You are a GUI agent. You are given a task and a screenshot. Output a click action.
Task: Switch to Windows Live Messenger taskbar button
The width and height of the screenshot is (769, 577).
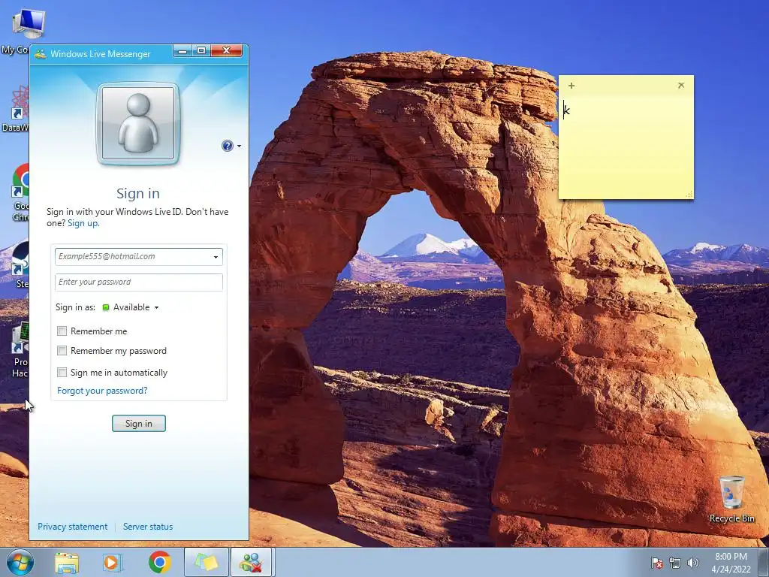click(252, 562)
